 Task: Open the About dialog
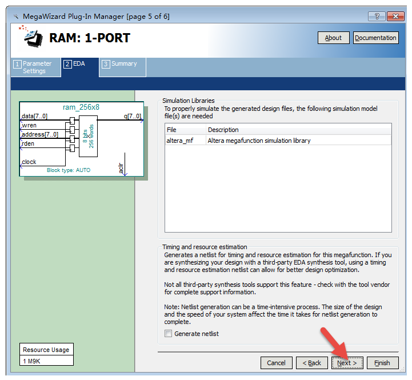[x=334, y=38]
